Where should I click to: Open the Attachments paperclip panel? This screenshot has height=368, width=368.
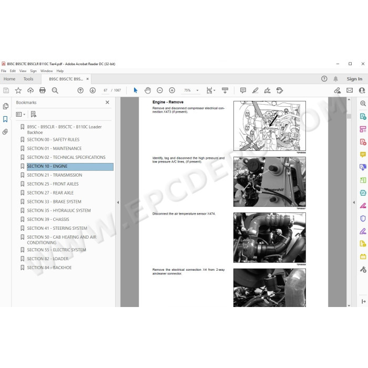(x=5, y=131)
